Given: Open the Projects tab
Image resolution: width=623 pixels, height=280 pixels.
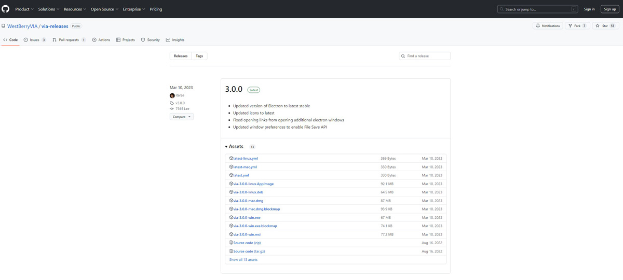Looking at the screenshot, I should (x=126, y=40).
